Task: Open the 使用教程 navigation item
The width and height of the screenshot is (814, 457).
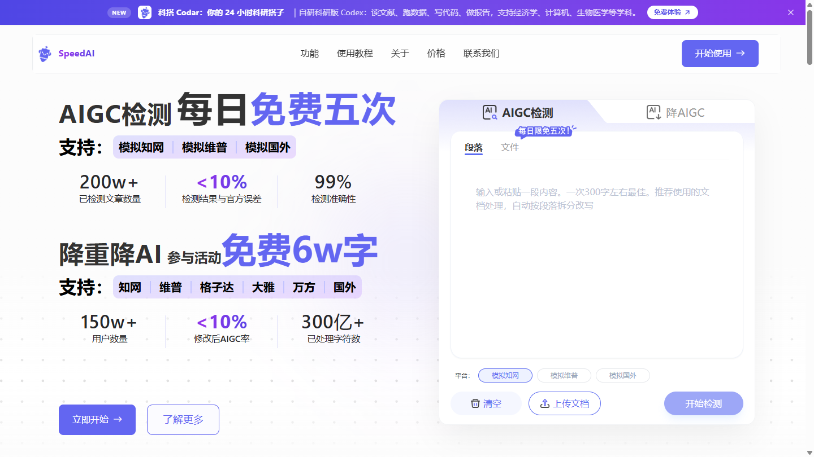Action: [x=355, y=54]
